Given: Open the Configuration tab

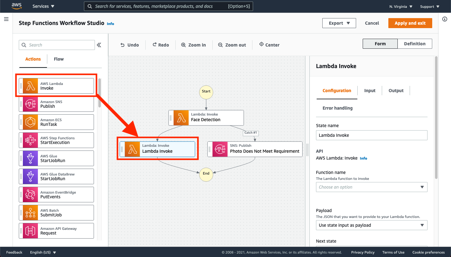Looking at the screenshot, I should click(337, 91).
